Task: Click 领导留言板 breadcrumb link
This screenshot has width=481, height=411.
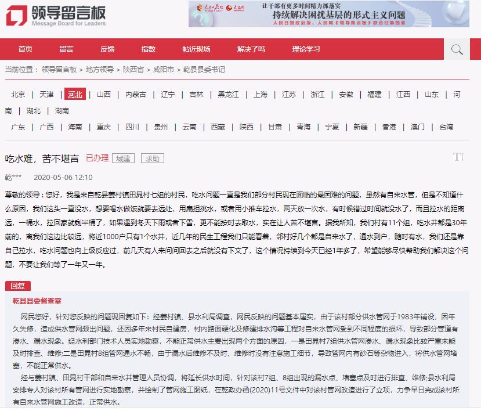Action: tap(59, 70)
